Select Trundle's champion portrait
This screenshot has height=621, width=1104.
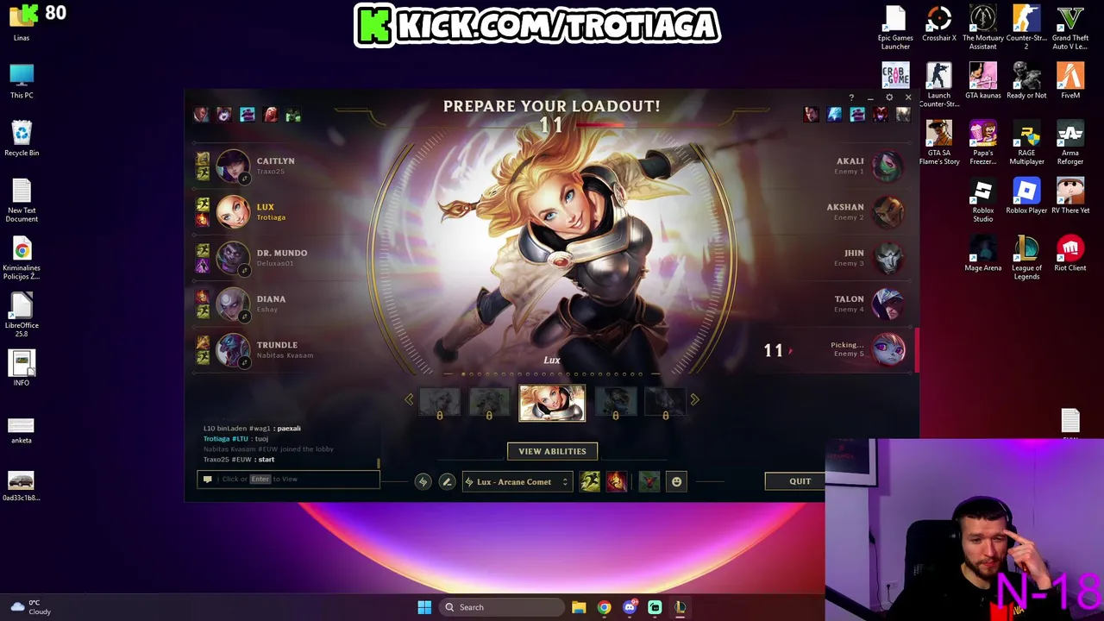pyautogui.click(x=232, y=349)
